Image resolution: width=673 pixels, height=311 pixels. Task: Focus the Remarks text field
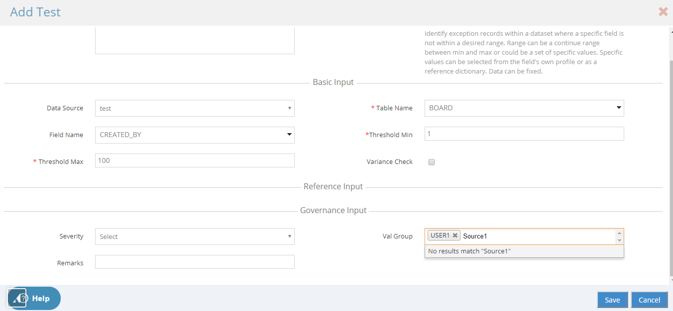pyautogui.click(x=195, y=262)
